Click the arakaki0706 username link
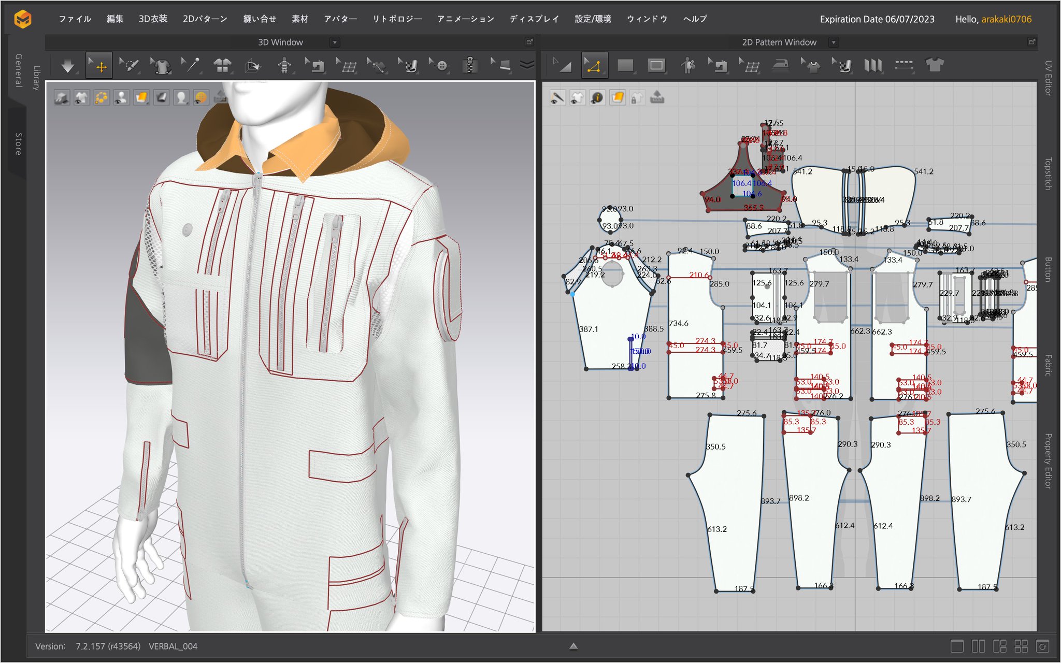 [1006, 19]
